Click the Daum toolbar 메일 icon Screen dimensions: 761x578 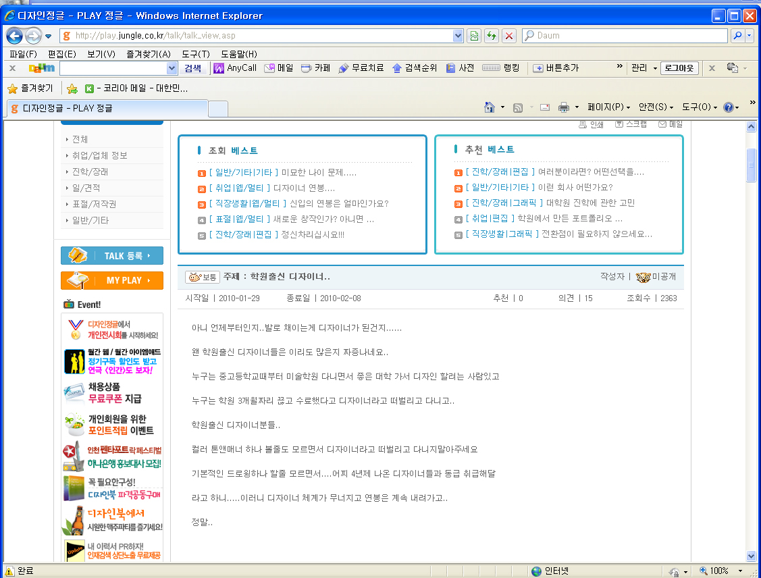click(x=279, y=68)
